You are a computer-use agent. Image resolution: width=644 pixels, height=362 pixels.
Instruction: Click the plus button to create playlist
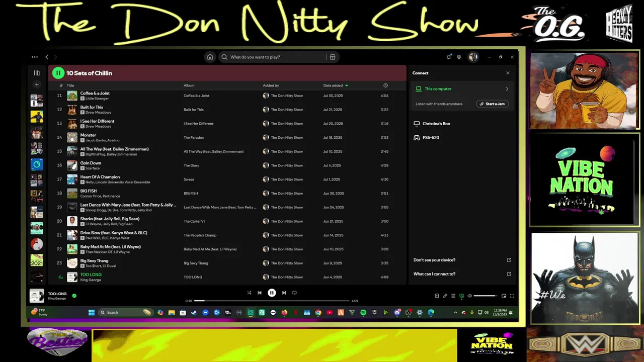click(37, 84)
